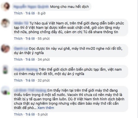The height and width of the screenshot is (118, 138).
Task: Open avatar of the 'Mong cho mau hết dịch' commenter
Action: point(5,7)
